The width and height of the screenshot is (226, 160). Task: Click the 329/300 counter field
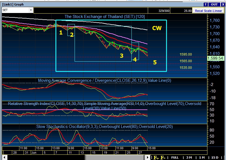pyautogui.click(x=159, y=11)
